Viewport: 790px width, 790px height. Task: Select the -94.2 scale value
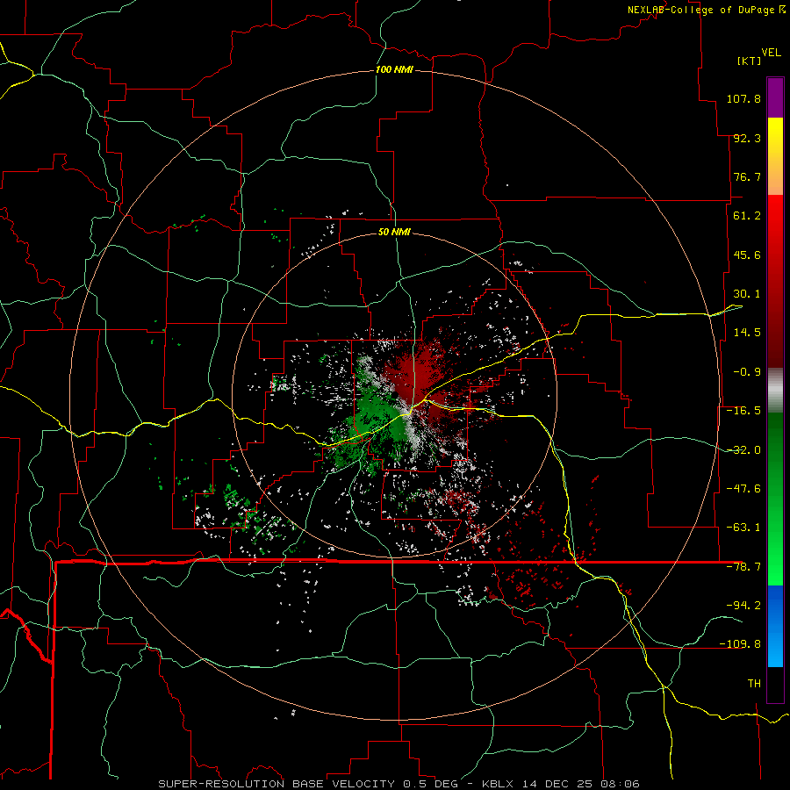[x=743, y=605]
